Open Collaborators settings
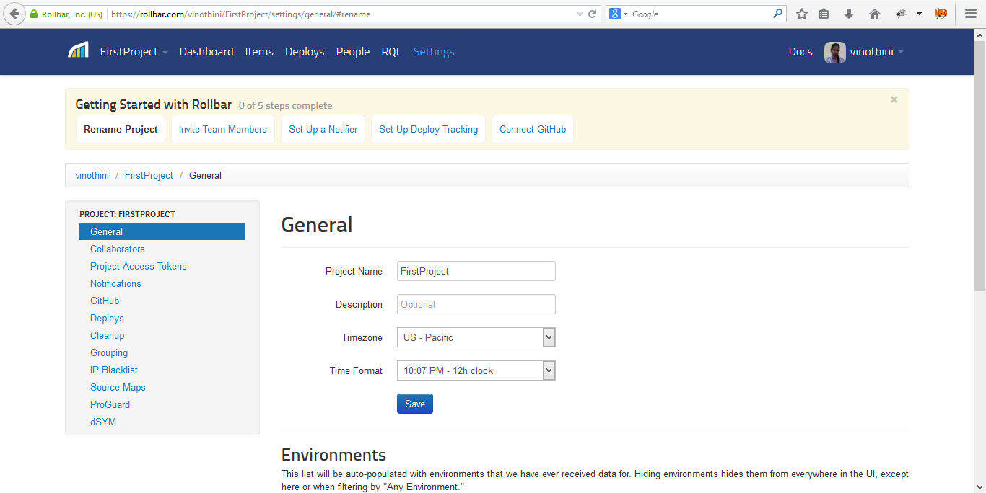The height and width of the screenshot is (493, 986). (x=118, y=249)
